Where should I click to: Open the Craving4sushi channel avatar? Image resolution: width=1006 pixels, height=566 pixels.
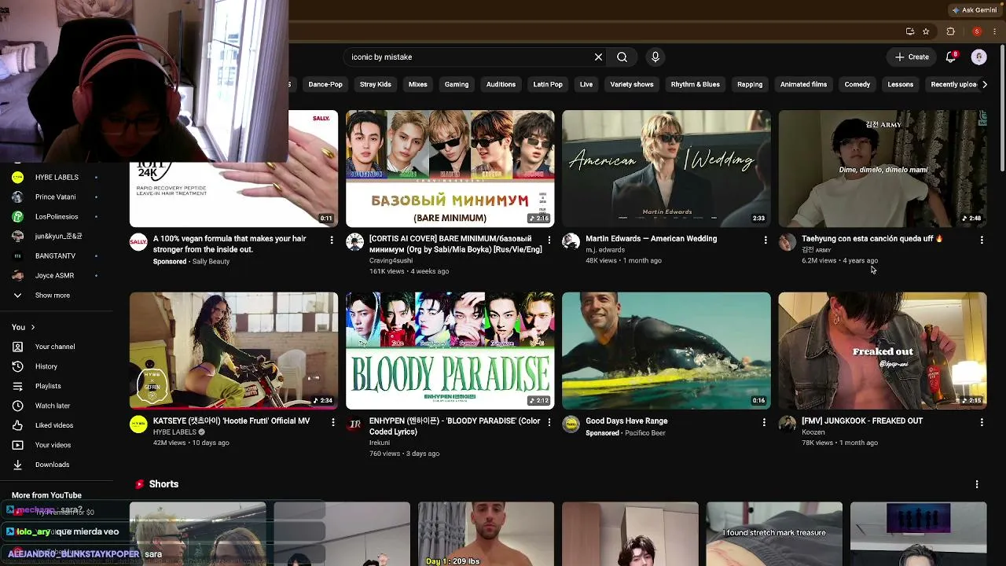pyautogui.click(x=355, y=242)
